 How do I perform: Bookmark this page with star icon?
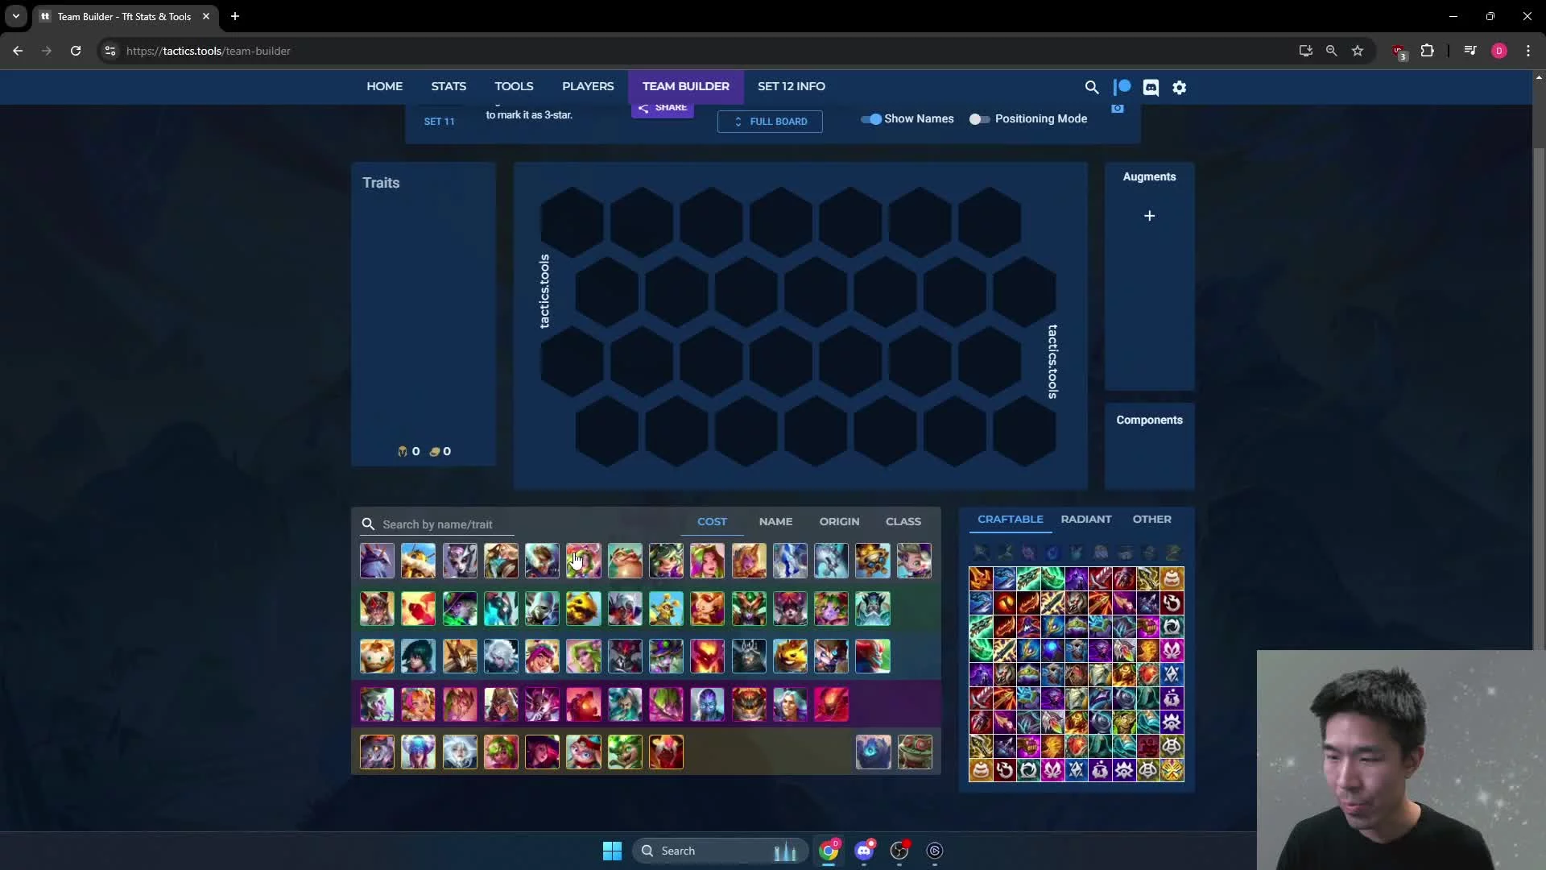point(1358,51)
